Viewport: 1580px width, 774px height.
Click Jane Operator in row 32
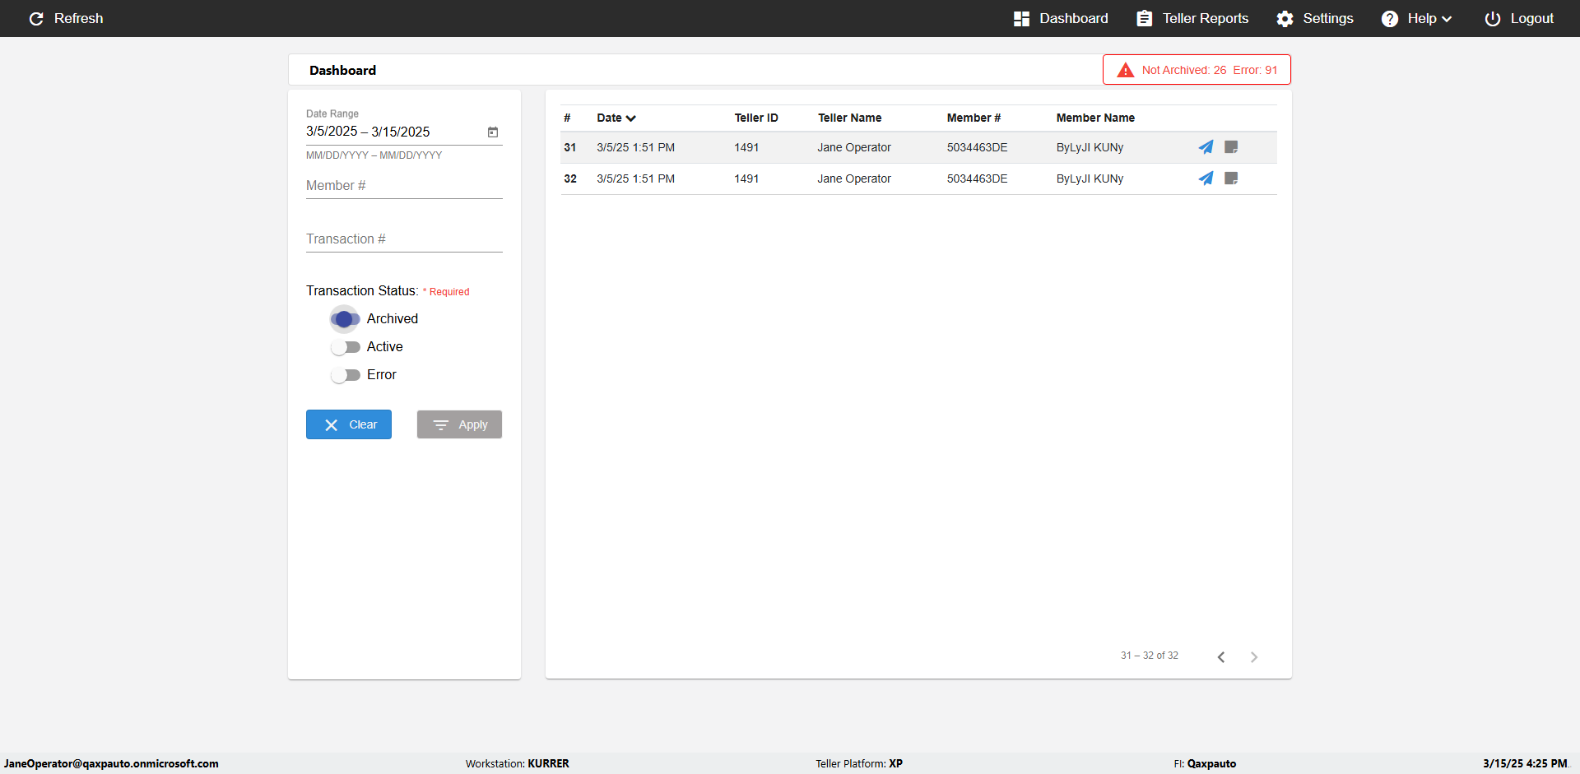(854, 178)
